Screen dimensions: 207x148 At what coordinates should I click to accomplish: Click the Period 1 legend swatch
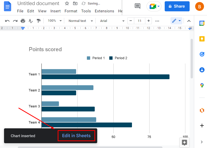[x=88, y=58]
